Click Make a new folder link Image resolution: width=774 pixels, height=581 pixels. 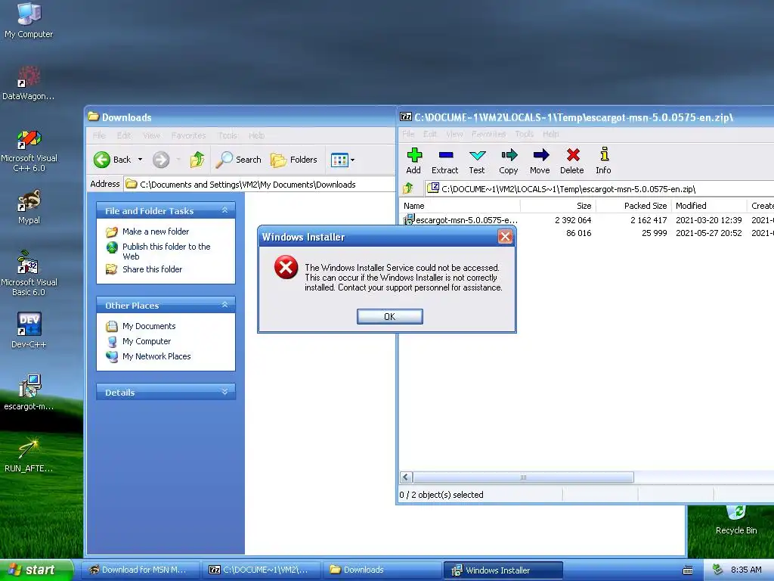pos(156,231)
